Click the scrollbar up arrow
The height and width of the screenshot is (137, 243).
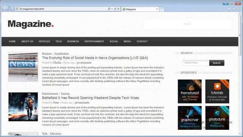tap(240, 14)
